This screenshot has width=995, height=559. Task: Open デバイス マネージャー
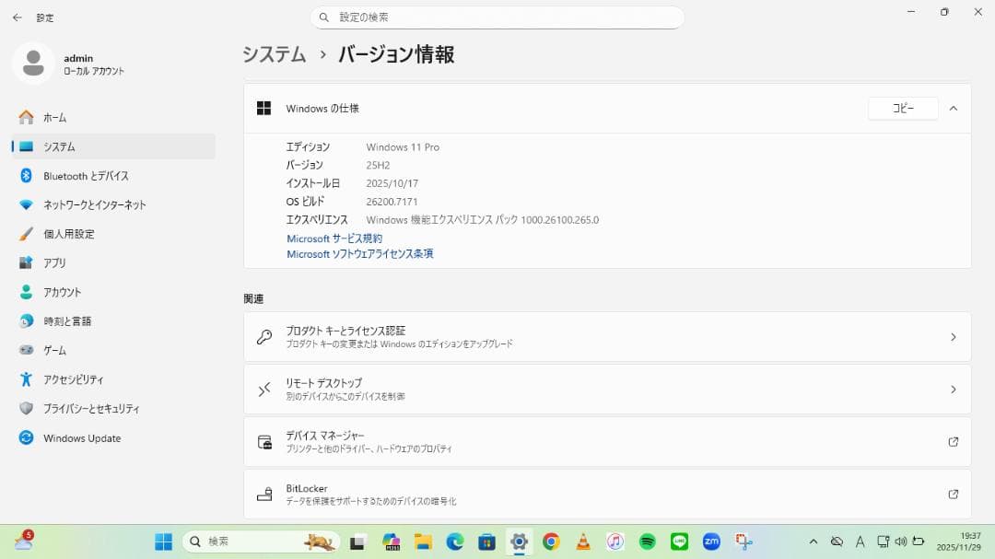(607, 442)
